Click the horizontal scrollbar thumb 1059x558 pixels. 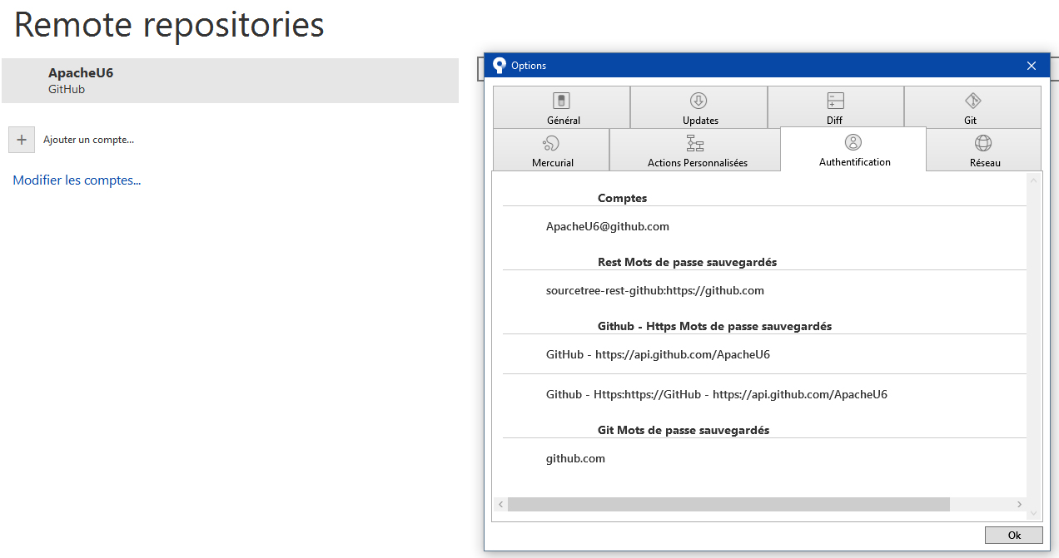728,504
